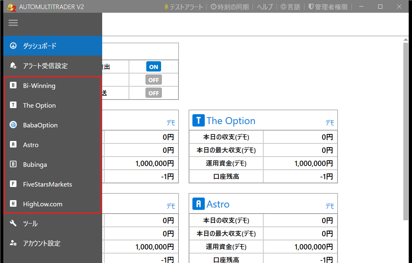This screenshot has height=263, width=412.
Task: Toggle the hamburger menu icon
Action: click(x=13, y=23)
